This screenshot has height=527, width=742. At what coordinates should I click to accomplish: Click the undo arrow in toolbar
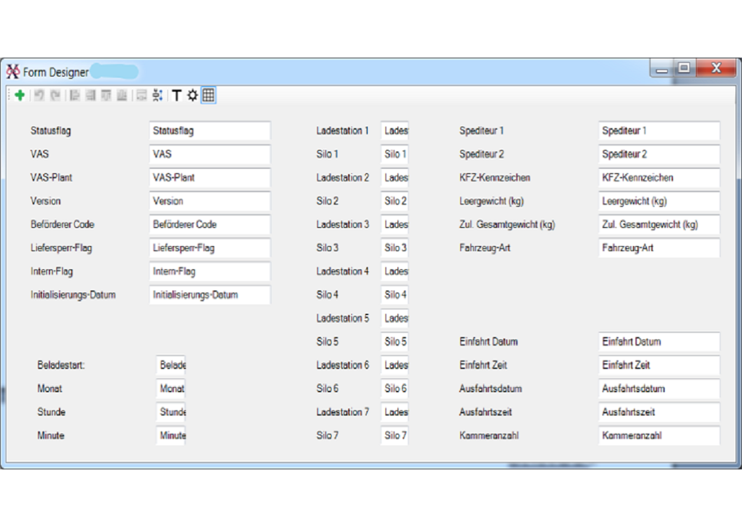click(x=39, y=96)
